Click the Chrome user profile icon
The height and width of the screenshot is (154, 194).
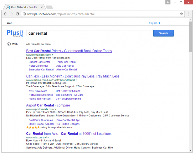(x=168, y=2)
